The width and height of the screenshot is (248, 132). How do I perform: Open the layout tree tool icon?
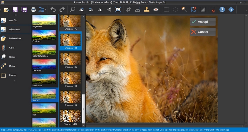tap(41, 10)
